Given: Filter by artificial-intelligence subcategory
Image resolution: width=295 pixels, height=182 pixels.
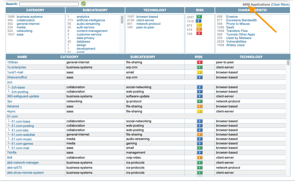Looking at the screenshot, I should [x=91, y=20].
